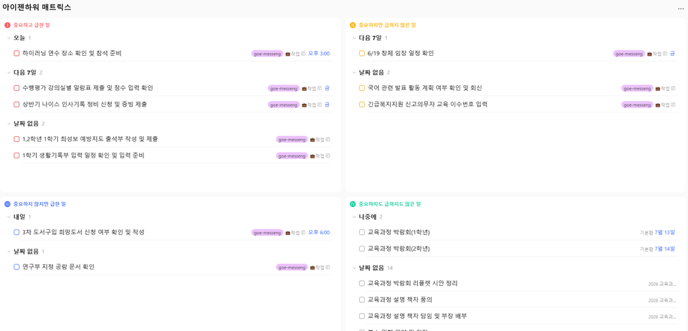Image resolution: width=688 pixels, height=331 pixels.
Task: Click note icon on 상반기 나이스 인사기록 row
Action: click(x=320, y=105)
